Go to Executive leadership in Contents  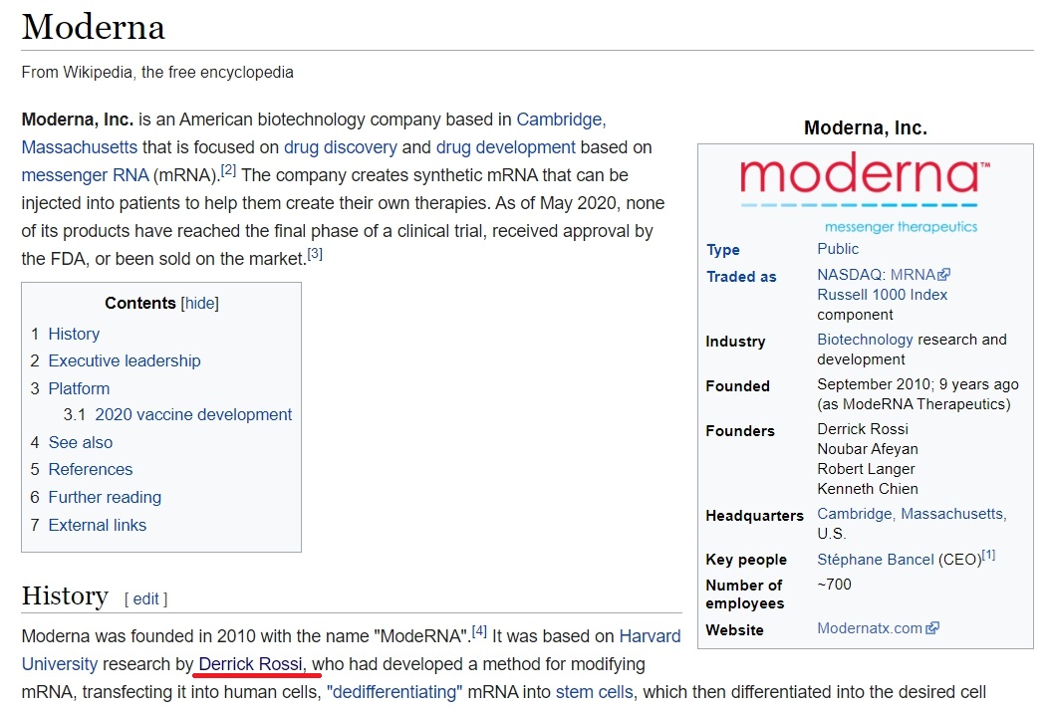click(x=124, y=360)
